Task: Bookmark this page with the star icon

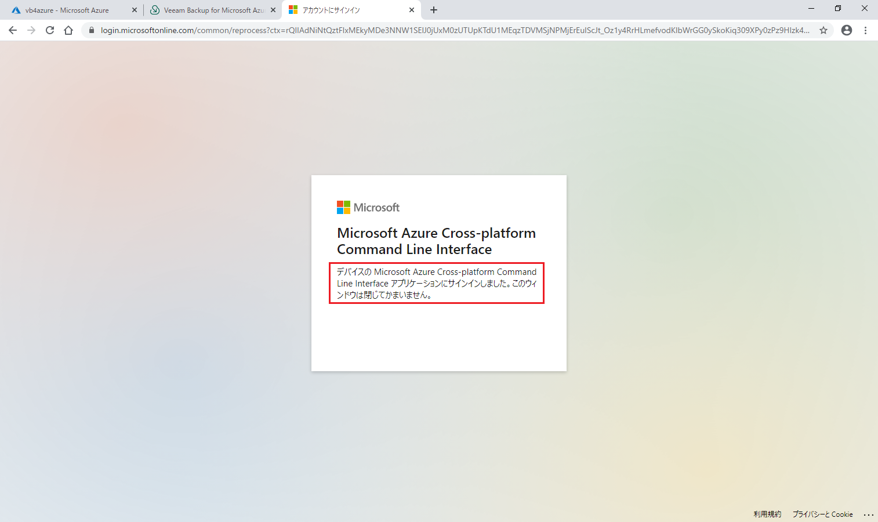Action: [x=823, y=30]
